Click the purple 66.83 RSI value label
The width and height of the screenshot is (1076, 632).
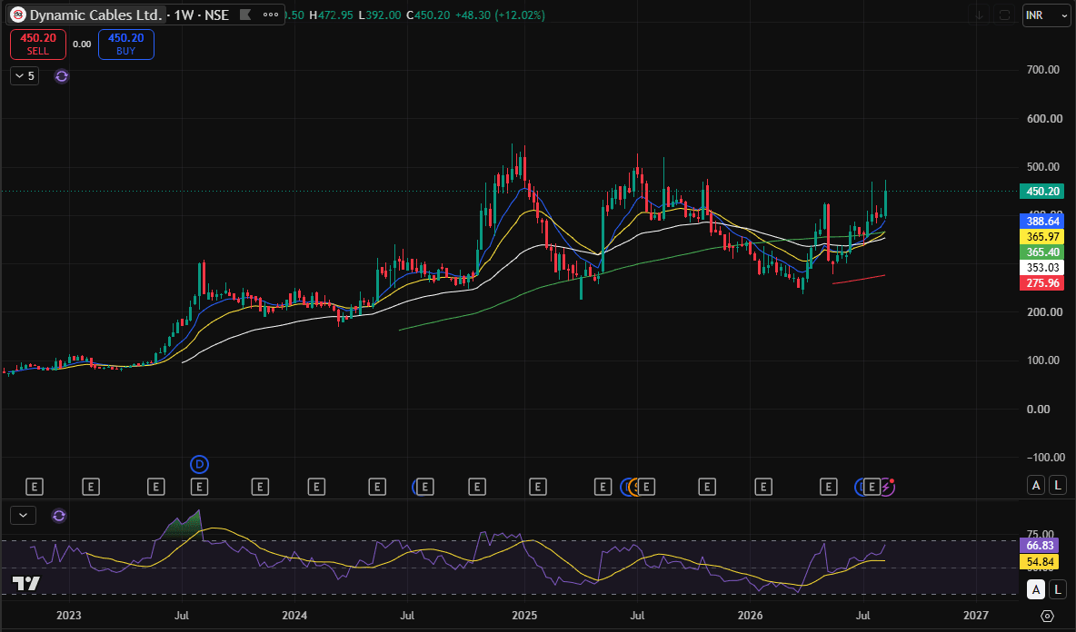coord(1040,546)
